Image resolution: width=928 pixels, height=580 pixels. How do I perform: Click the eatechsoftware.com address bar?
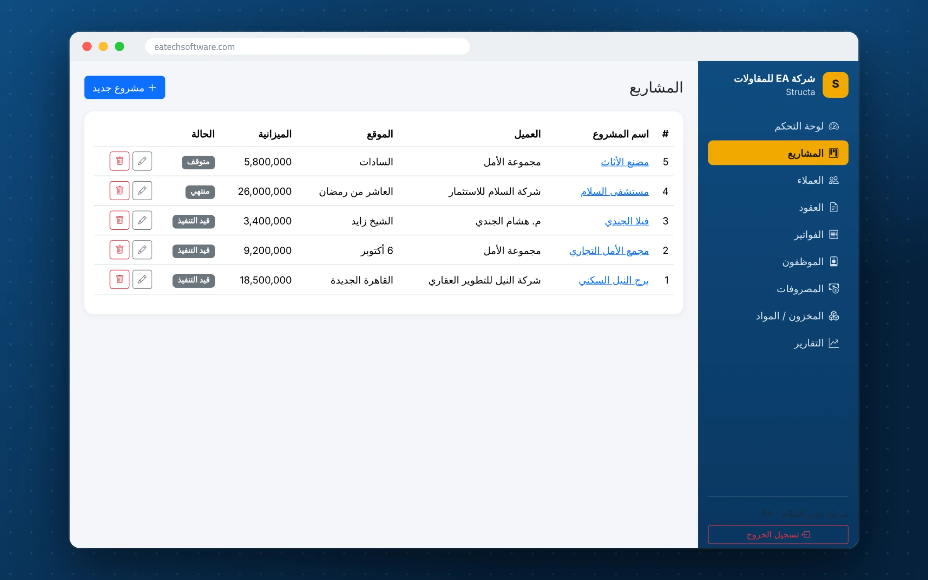tap(307, 47)
